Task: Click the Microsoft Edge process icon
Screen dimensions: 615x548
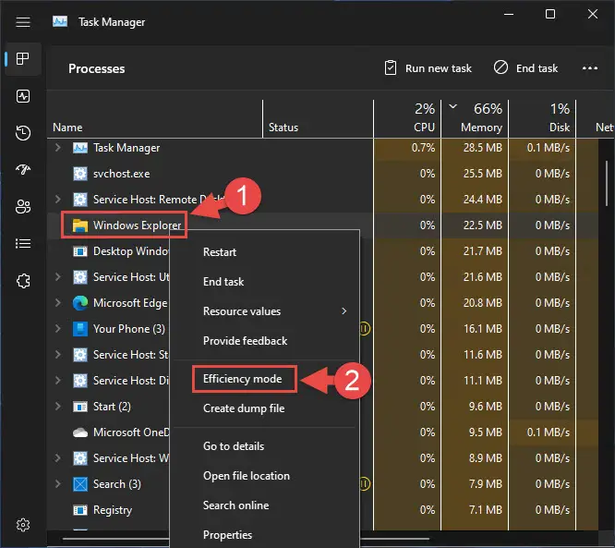Action: [x=80, y=303]
